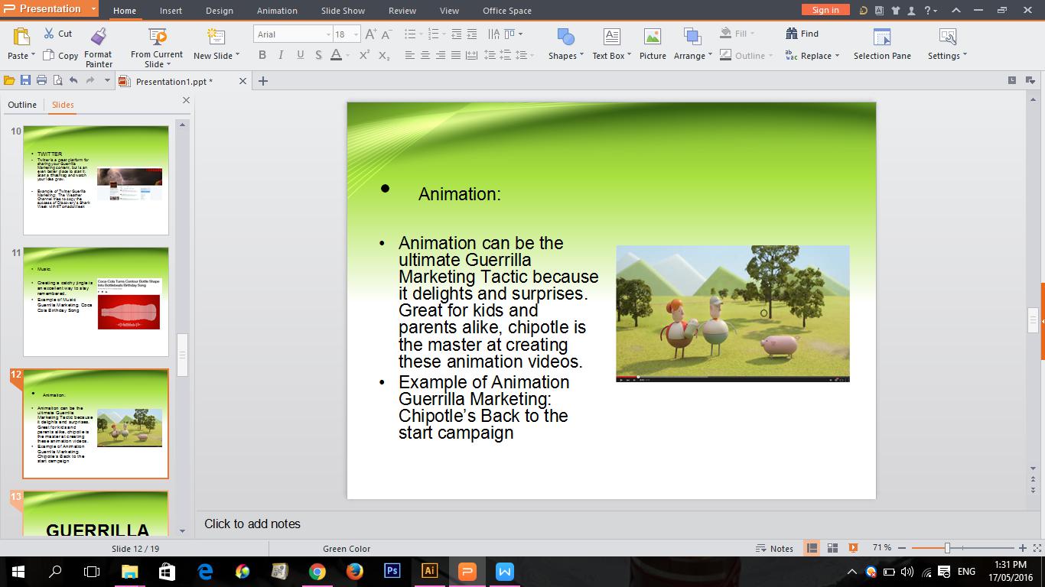Open the font size 18 dropdown

(357, 34)
